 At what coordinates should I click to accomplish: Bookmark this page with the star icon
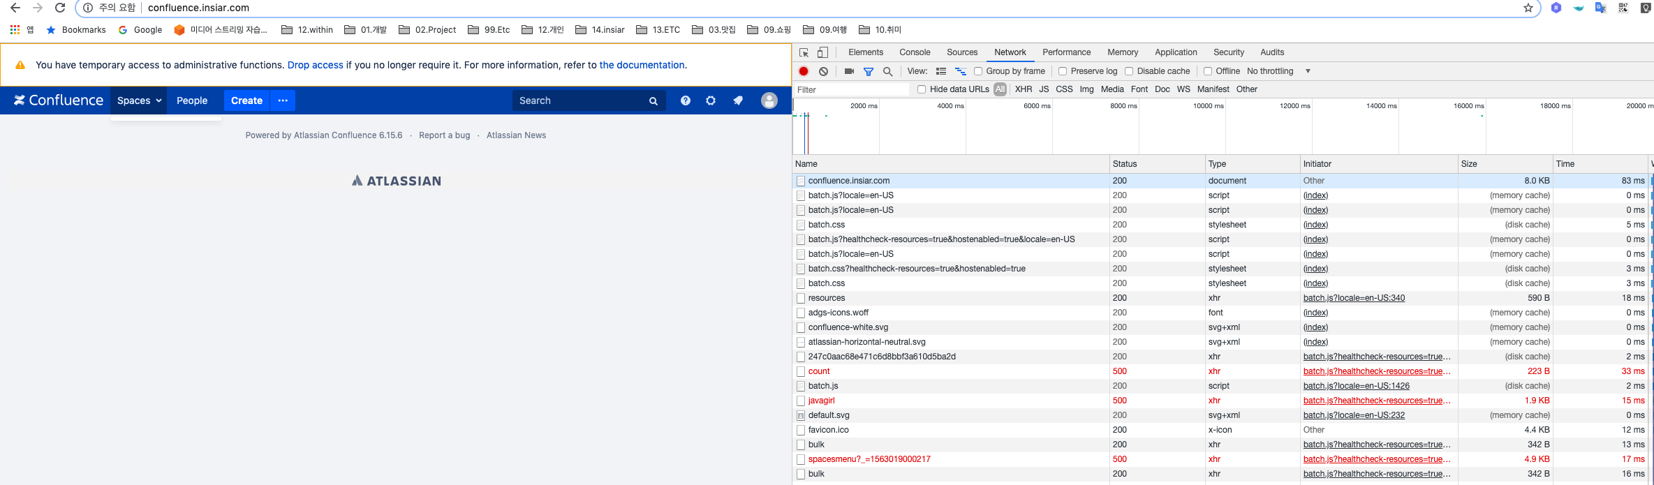1528,8
